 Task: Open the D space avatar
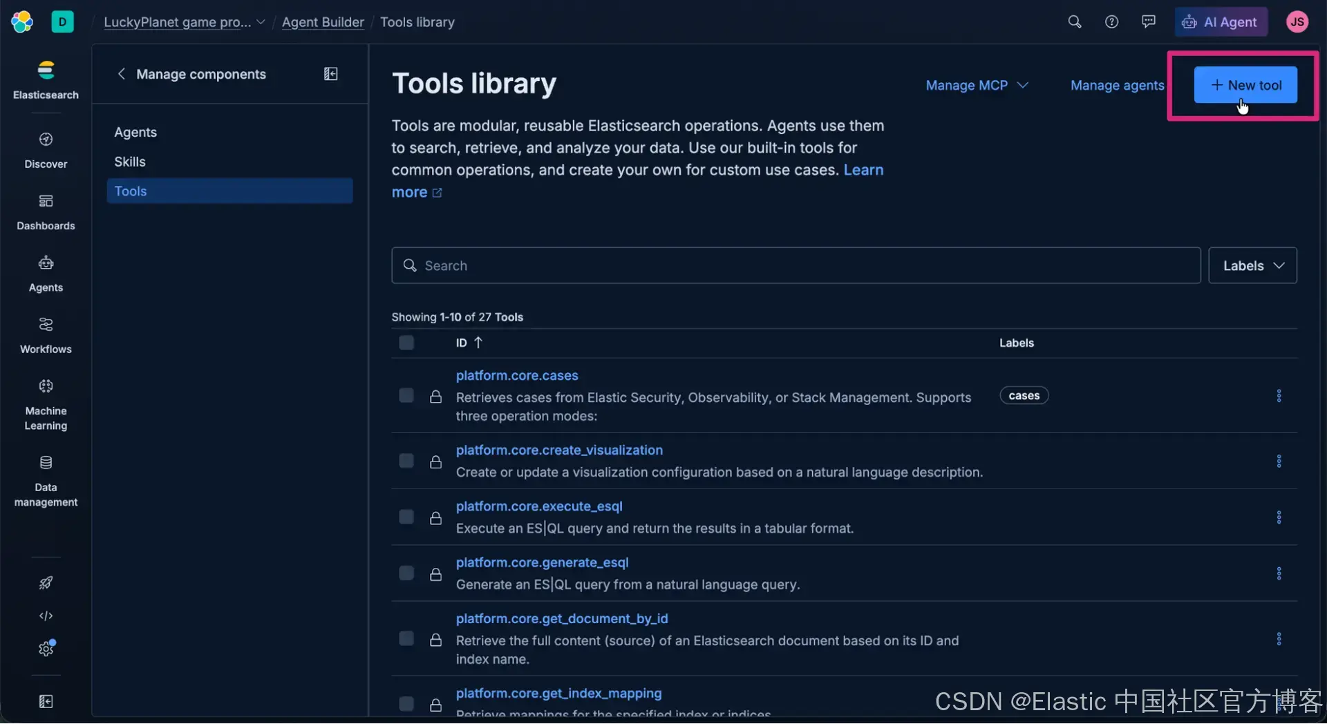pos(62,21)
